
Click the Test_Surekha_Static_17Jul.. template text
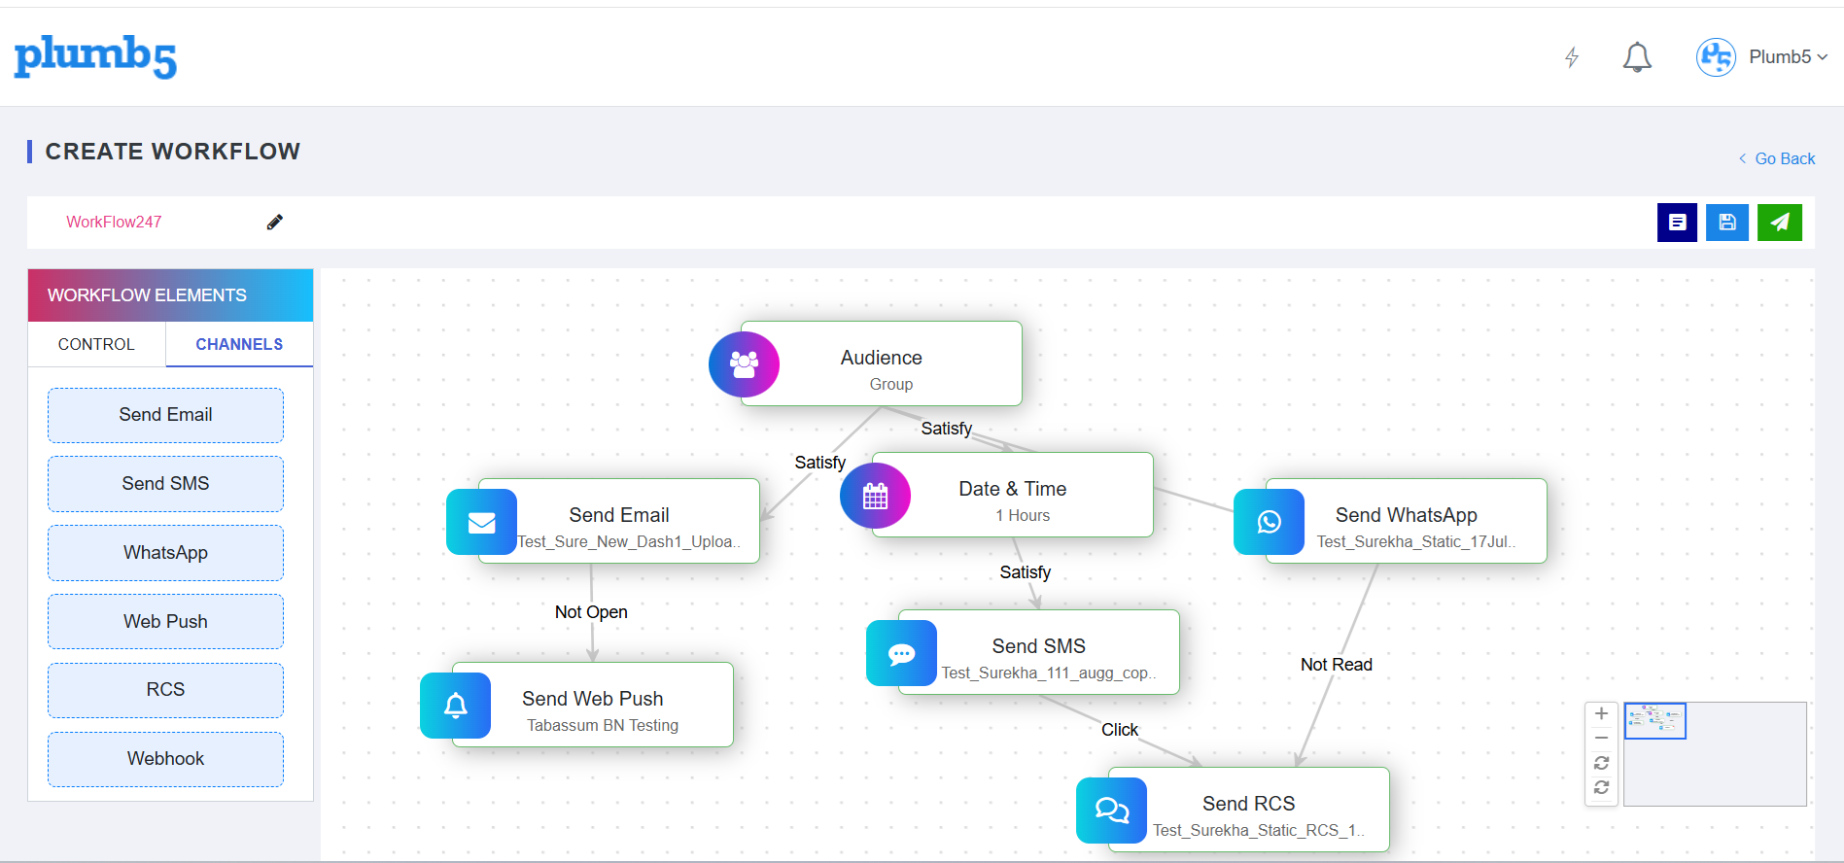pos(1416,542)
